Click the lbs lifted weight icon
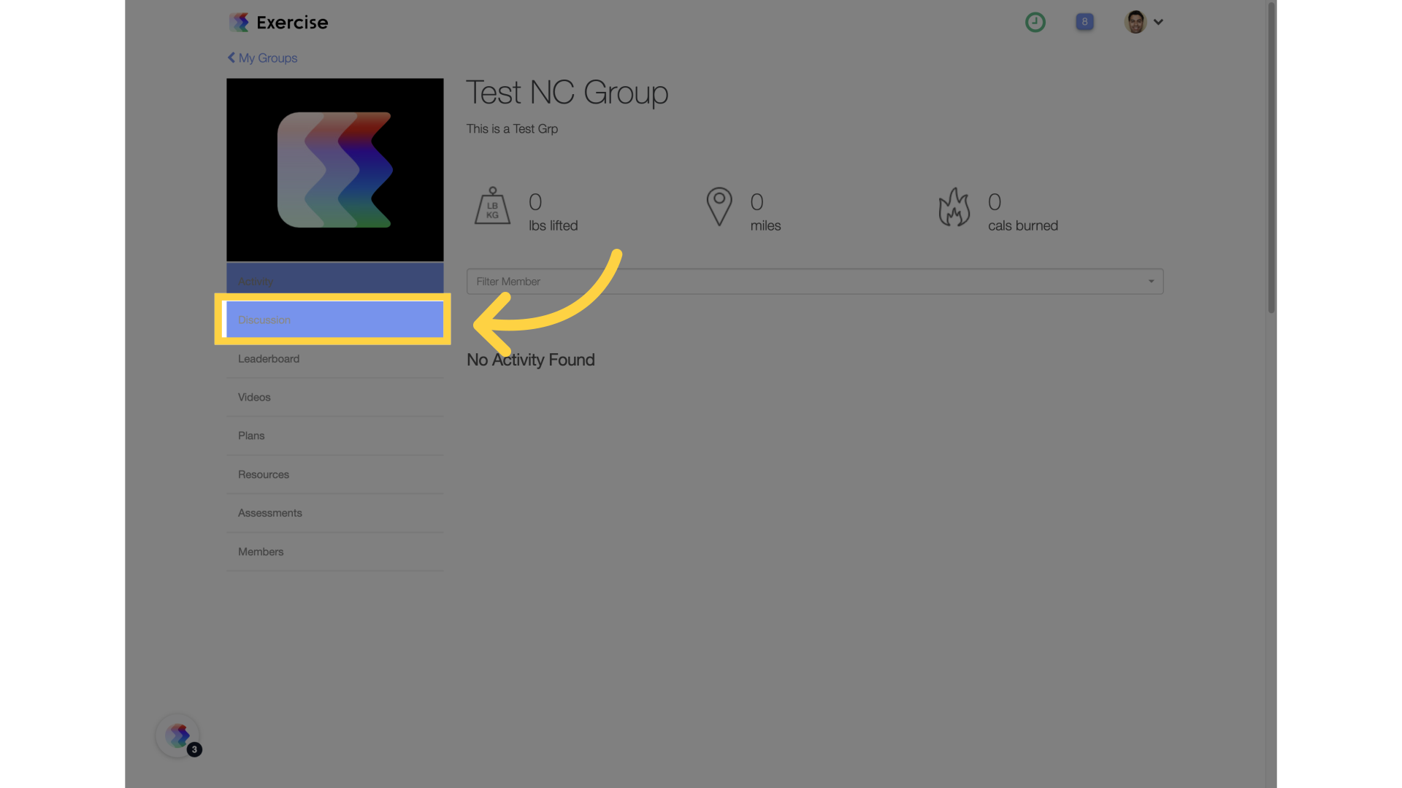 pos(492,206)
